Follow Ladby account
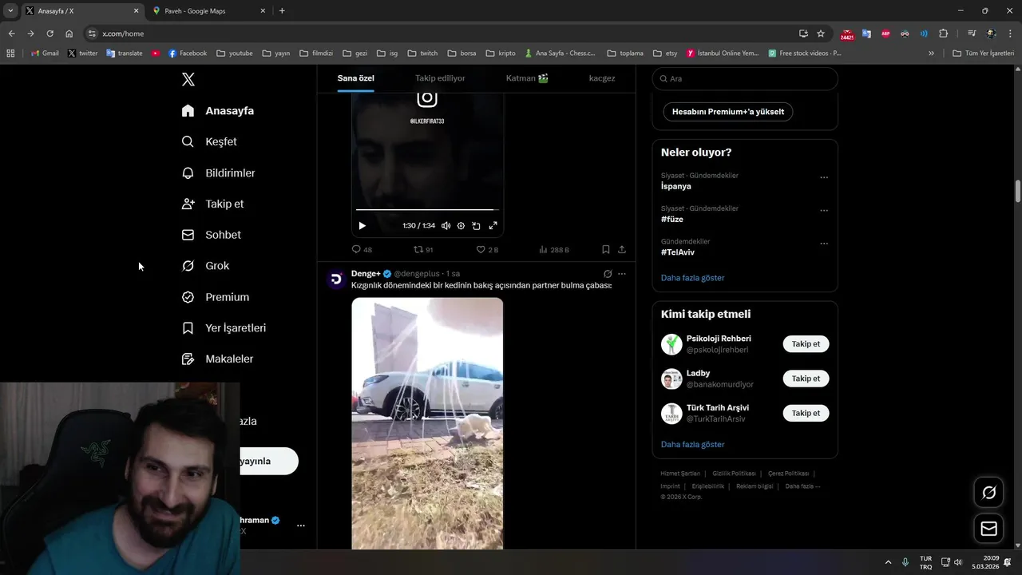Viewport: 1022px width, 575px height. [806, 379]
